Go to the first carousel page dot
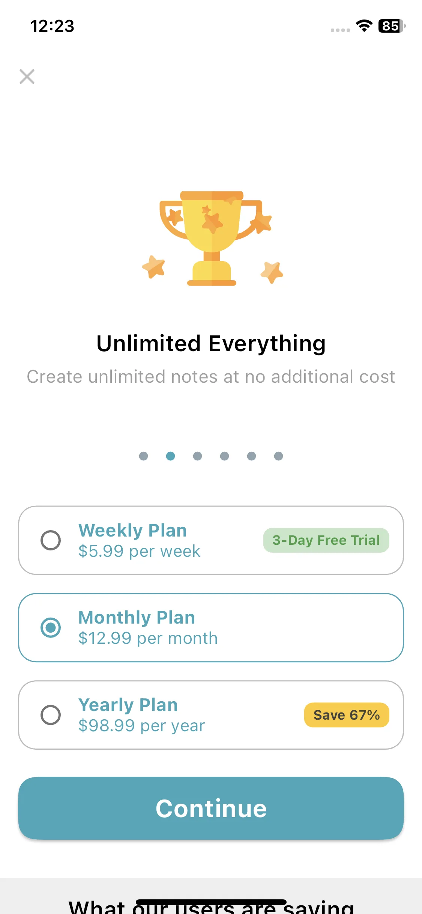Screen dimensions: 422x914 (x=143, y=456)
